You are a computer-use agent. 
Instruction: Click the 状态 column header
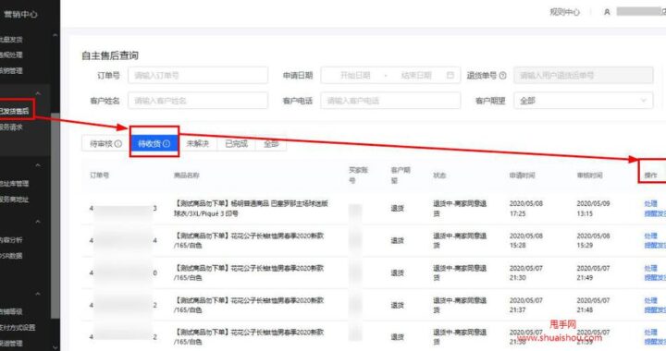(439, 175)
